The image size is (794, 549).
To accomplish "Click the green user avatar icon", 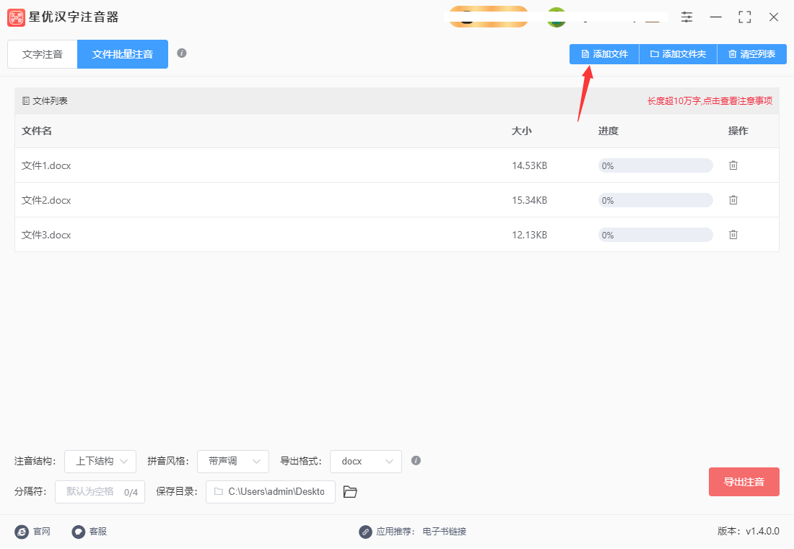I will (557, 17).
